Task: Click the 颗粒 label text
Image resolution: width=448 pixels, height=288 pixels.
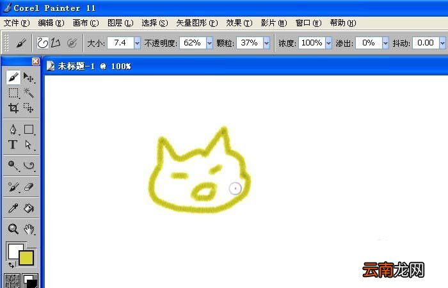Action: point(225,44)
